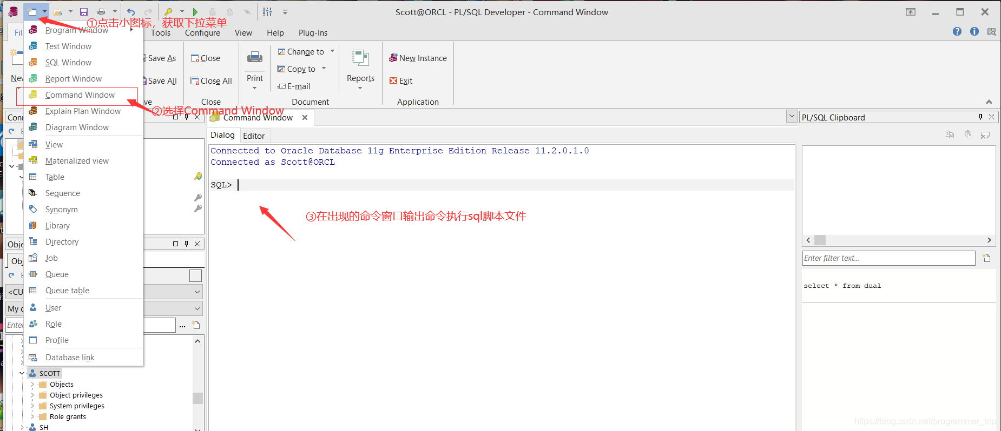Click the Save diskette icon in quick access toolbar
The height and width of the screenshot is (431, 1001).
tap(83, 11)
